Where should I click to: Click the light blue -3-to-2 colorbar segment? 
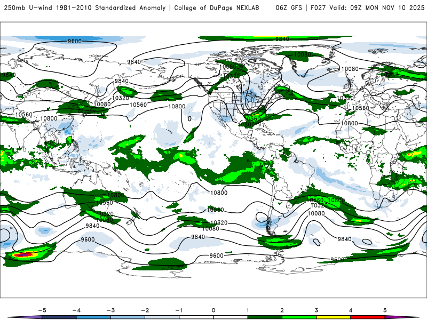pos(128,317)
